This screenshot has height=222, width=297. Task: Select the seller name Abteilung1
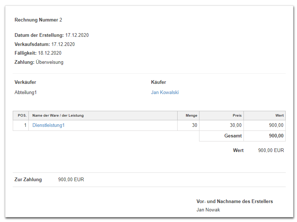(25, 93)
